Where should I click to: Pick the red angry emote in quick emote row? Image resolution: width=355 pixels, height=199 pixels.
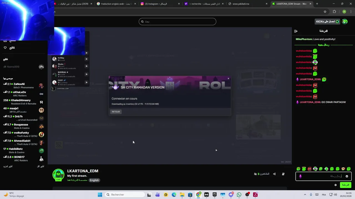click(x=310, y=169)
